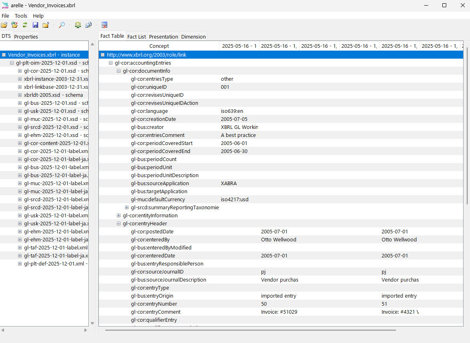Expand gl-cor-2025-12-01.xsd schema node

click(20, 71)
